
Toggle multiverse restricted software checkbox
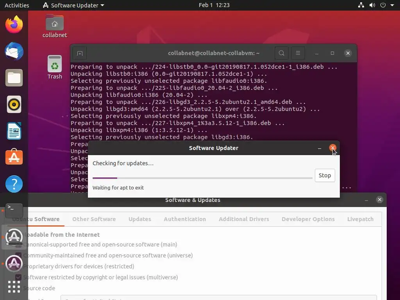pyautogui.click(x=18, y=277)
